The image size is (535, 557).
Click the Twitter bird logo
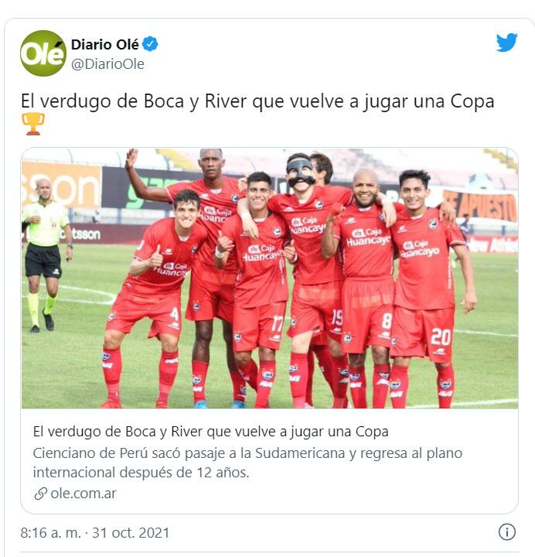(506, 43)
